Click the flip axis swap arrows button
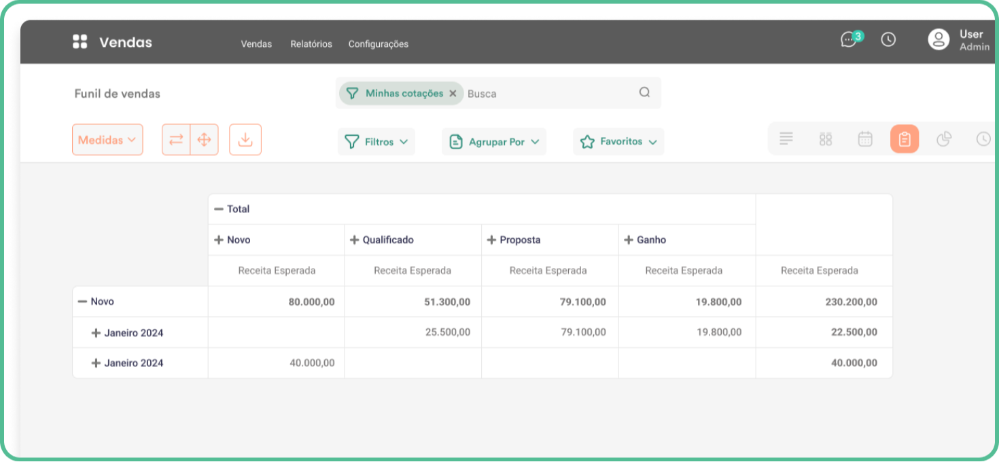The height and width of the screenshot is (462, 999). (176, 140)
